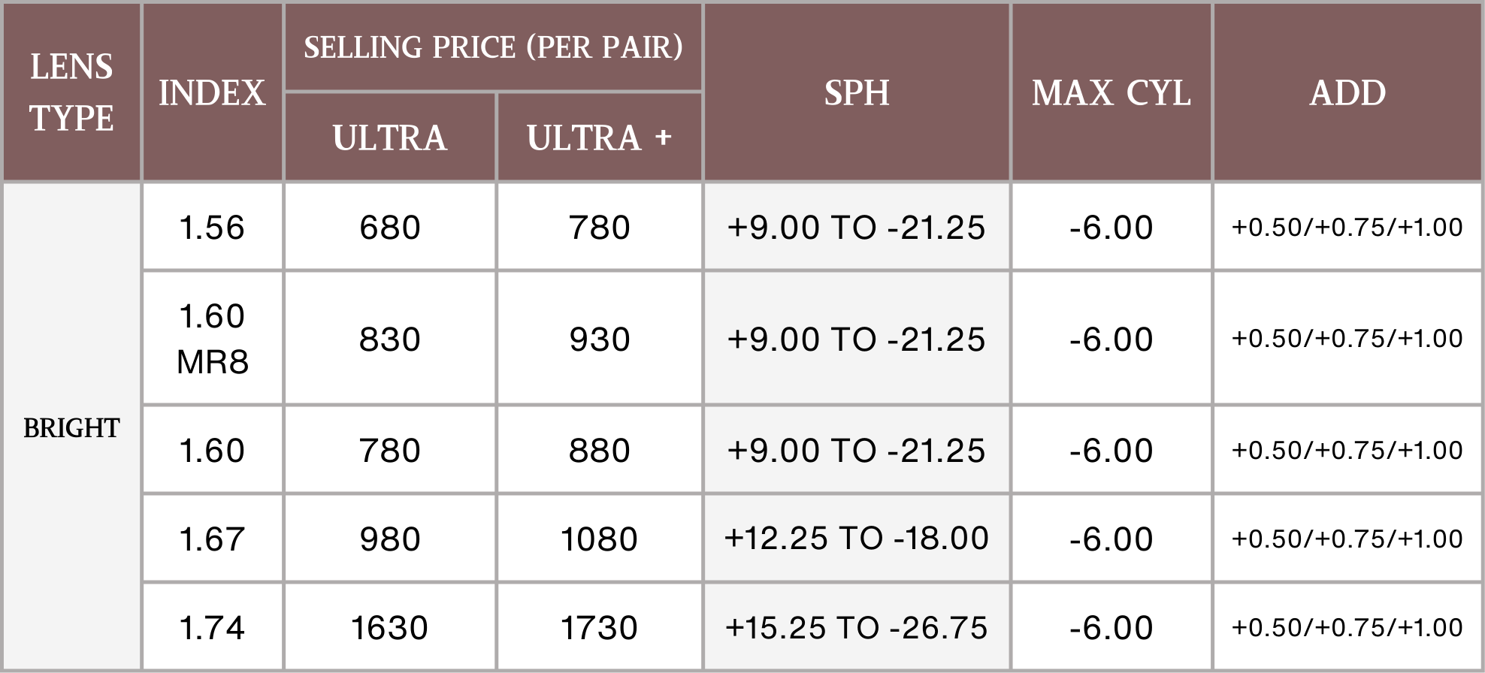Click the ULTRA + sub-header
The width and height of the screenshot is (1485, 673).
pyautogui.click(x=599, y=137)
